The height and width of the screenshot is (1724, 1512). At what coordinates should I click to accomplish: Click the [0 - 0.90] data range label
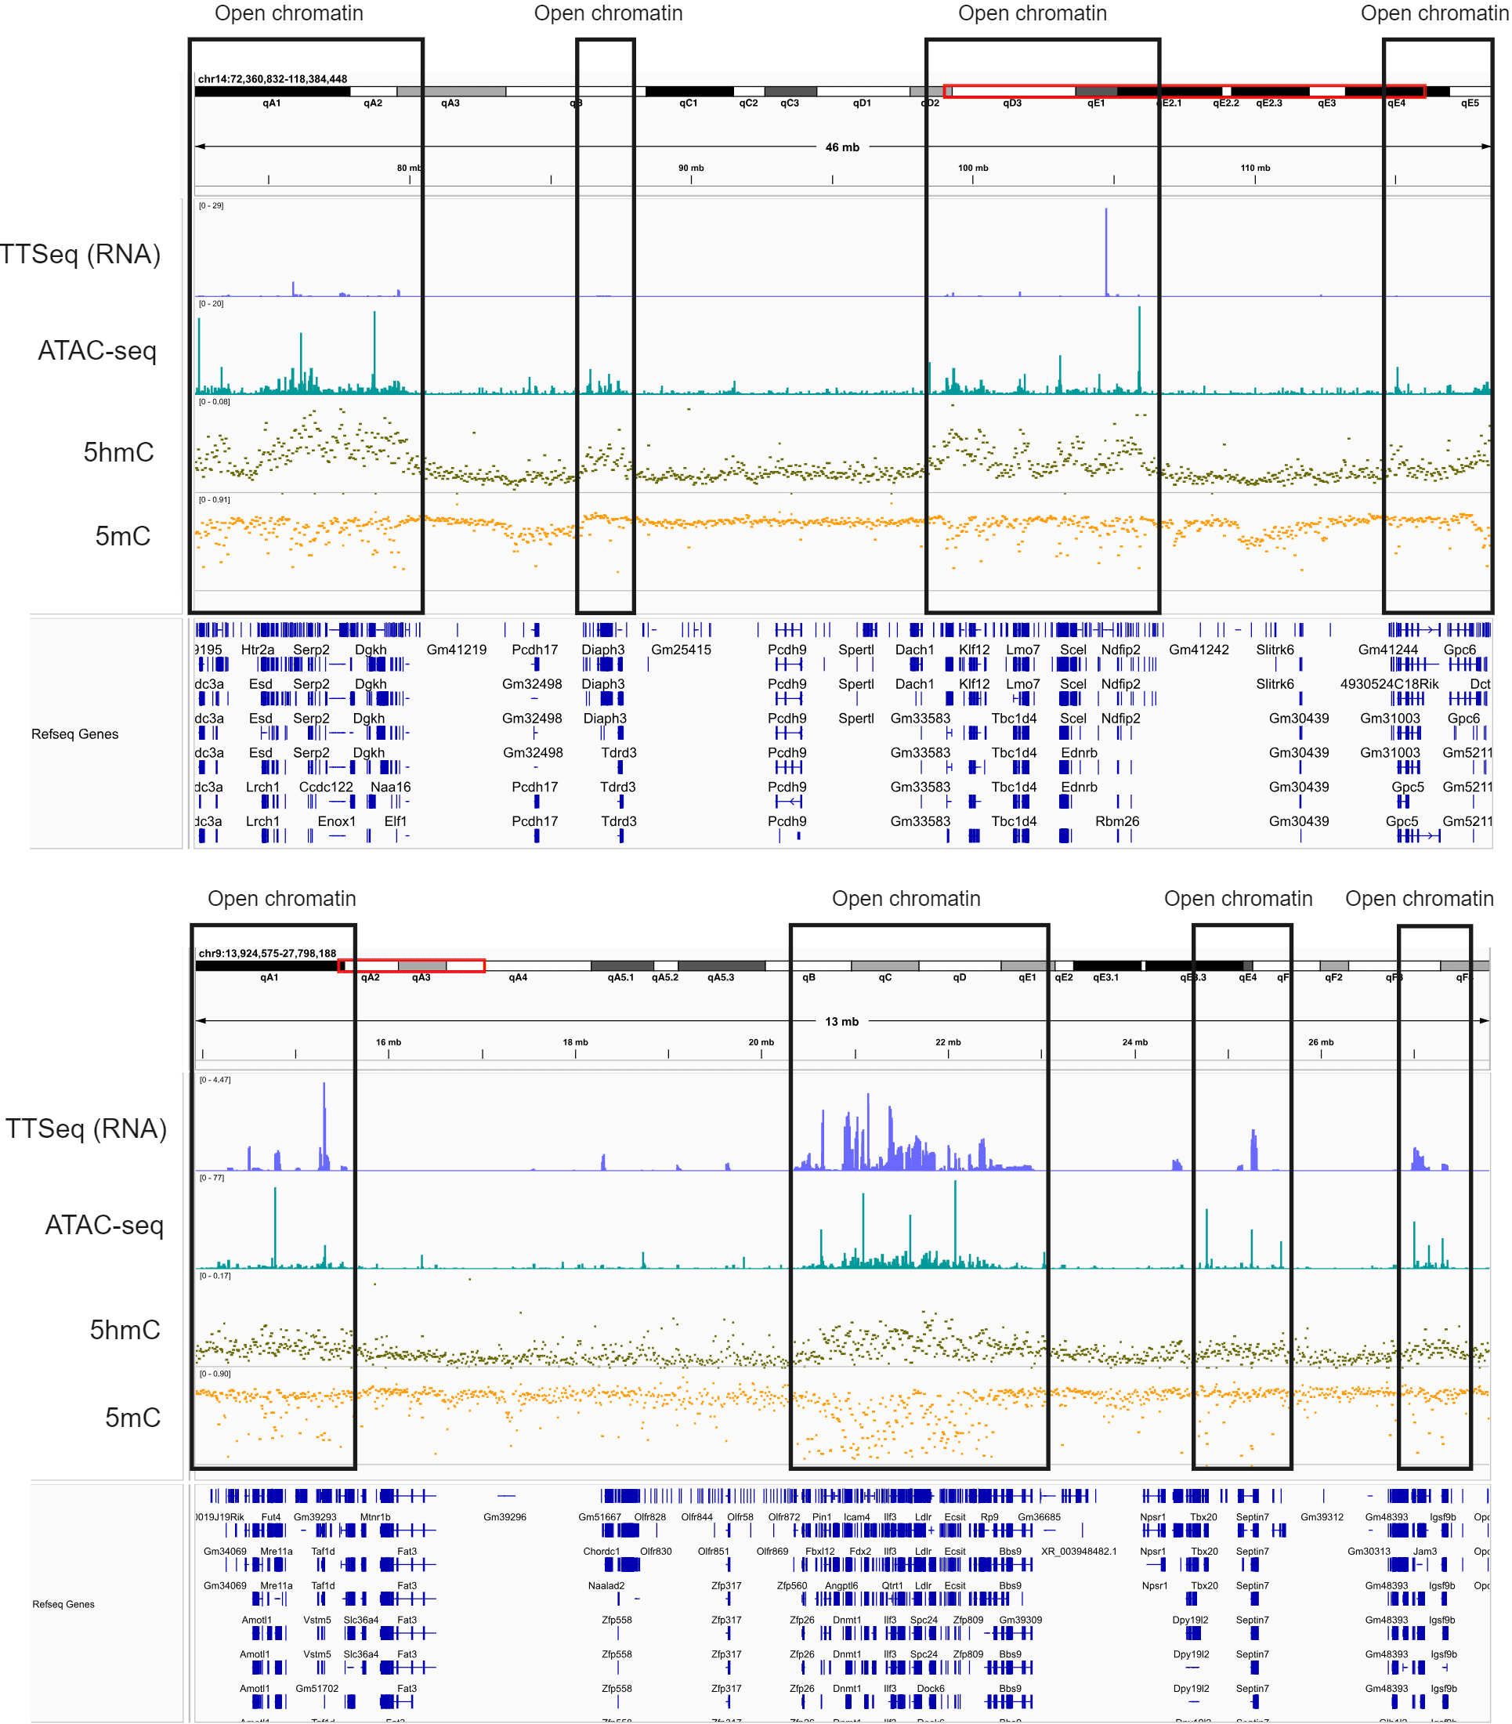[215, 1373]
